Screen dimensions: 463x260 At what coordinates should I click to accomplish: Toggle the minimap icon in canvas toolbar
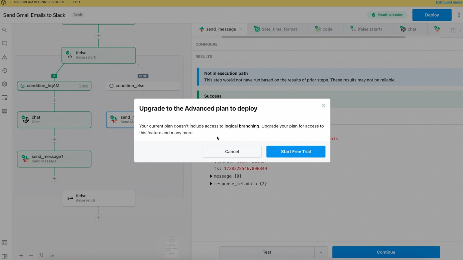52,255
